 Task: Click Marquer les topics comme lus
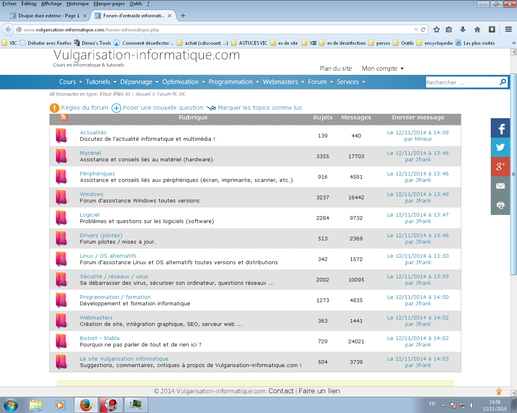[260, 108]
